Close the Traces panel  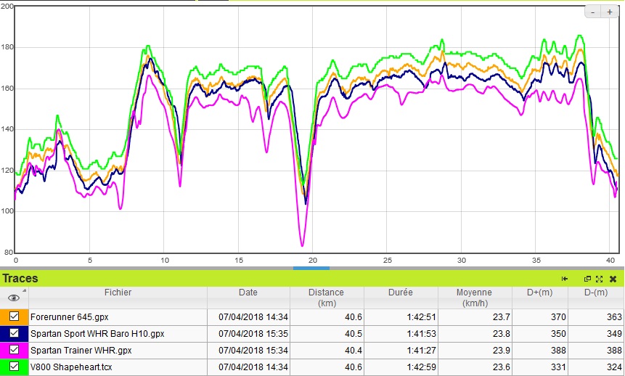(613, 279)
